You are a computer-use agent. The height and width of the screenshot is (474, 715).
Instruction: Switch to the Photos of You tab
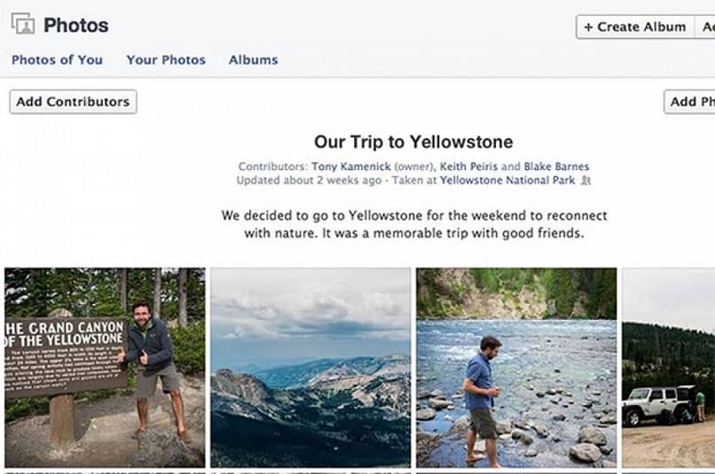[x=57, y=60]
